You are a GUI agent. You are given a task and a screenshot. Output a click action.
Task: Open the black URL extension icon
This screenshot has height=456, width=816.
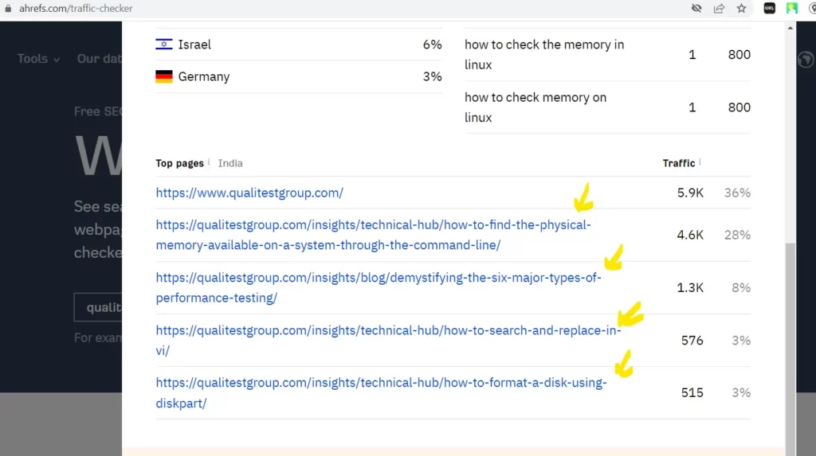coord(769,8)
